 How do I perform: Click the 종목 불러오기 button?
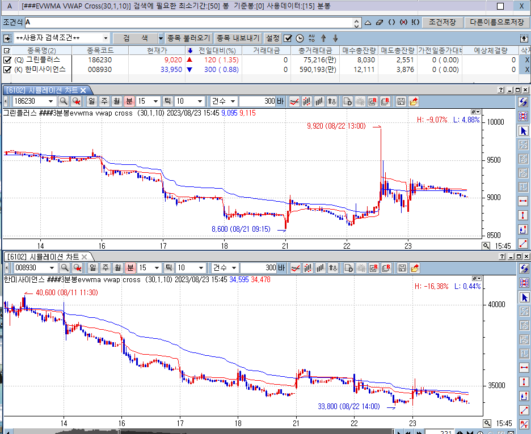click(x=189, y=39)
